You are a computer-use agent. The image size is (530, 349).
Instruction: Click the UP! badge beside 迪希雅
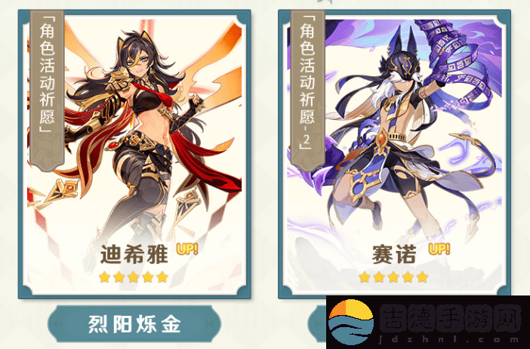187,249
